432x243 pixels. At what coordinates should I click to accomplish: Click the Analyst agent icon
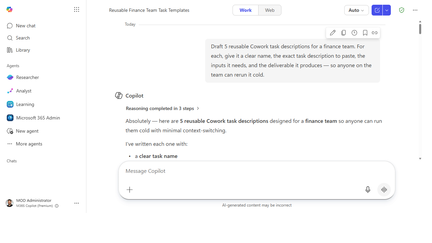click(10, 91)
